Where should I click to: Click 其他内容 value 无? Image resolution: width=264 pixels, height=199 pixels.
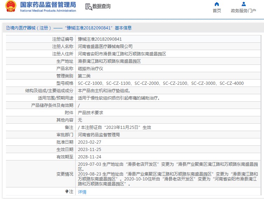pos(80,120)
